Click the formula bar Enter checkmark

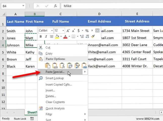47,6
